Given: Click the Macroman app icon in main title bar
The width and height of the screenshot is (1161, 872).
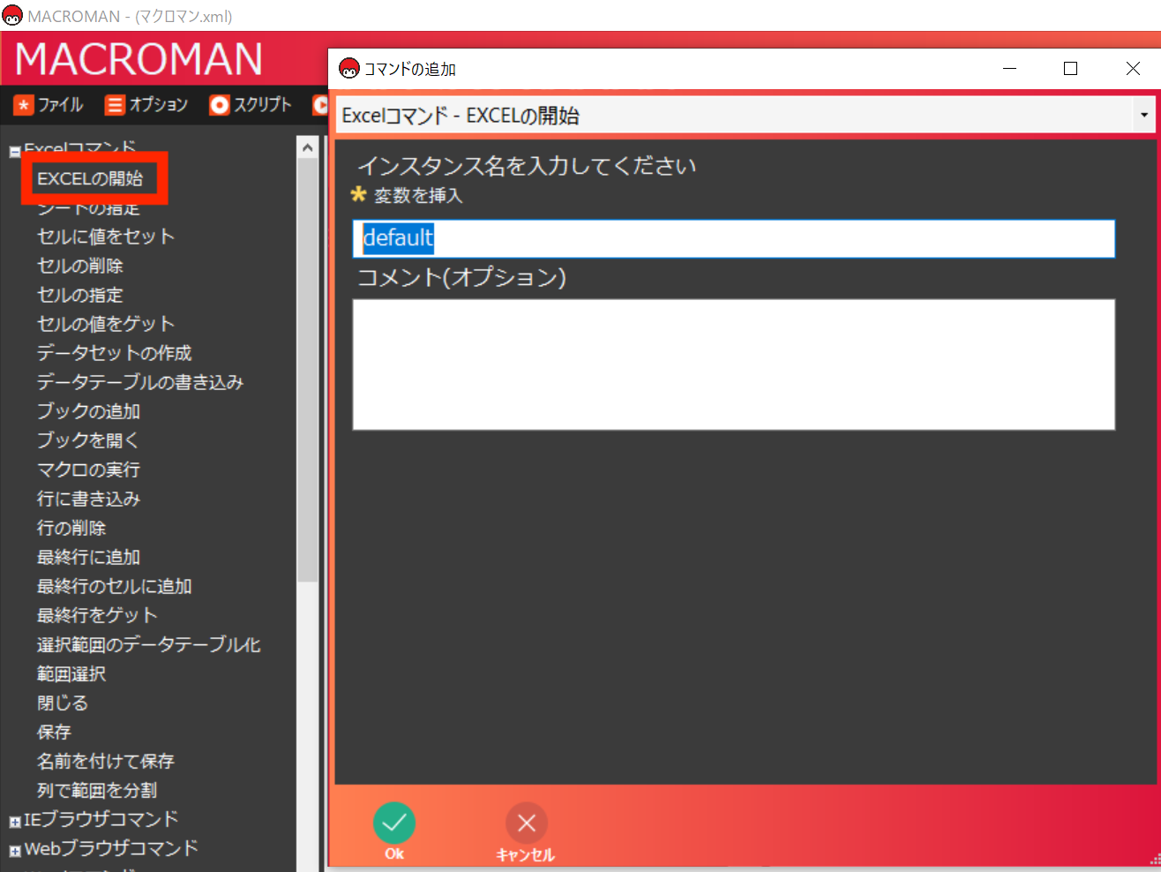Looking at the screenshot, I should [x=12, y=16].
